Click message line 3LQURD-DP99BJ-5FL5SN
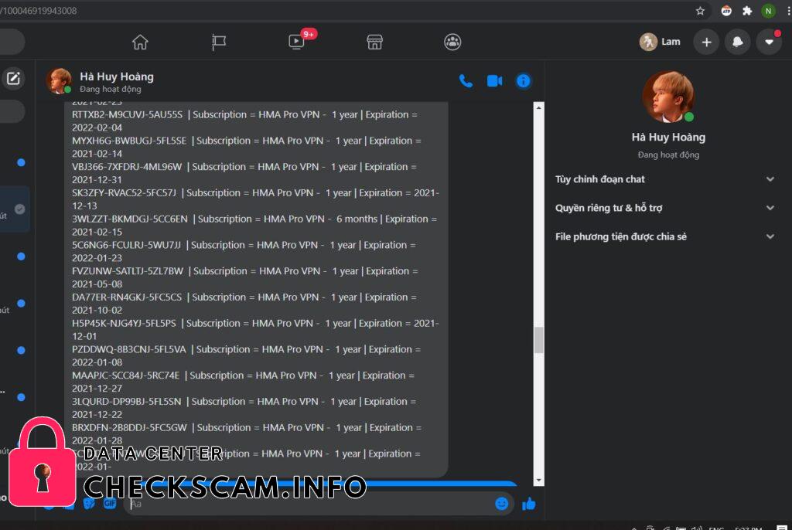Viewport: 792px width, 530px height. point(244,408)
